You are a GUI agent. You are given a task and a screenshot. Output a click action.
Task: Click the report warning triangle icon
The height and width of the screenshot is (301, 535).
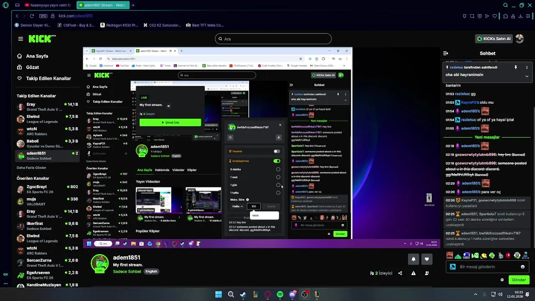413,273
